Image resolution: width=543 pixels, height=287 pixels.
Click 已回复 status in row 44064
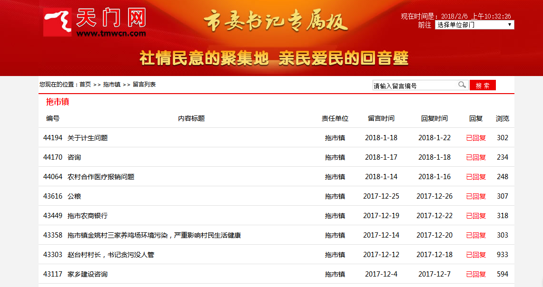pos(476,177)
